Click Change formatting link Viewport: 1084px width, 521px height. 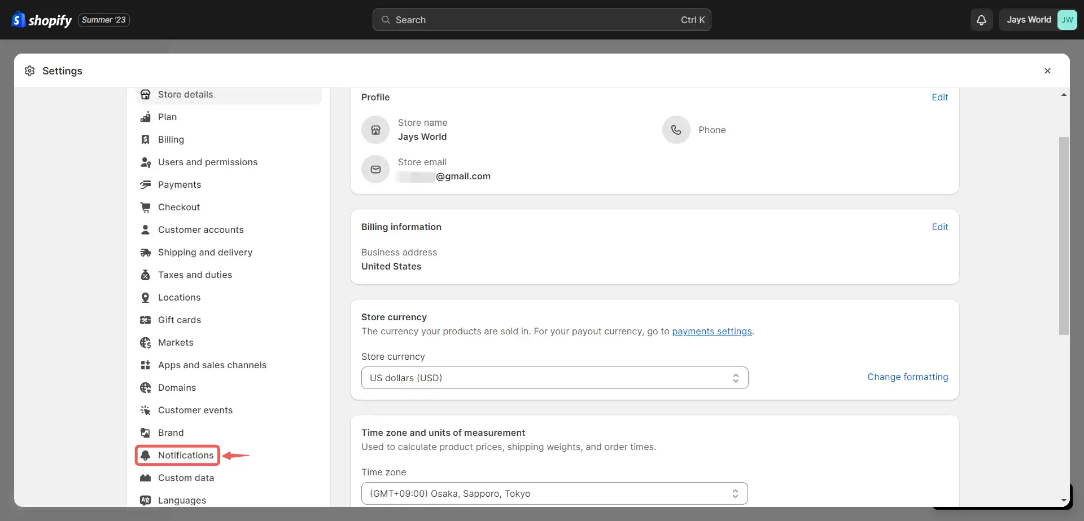(907, 377)
